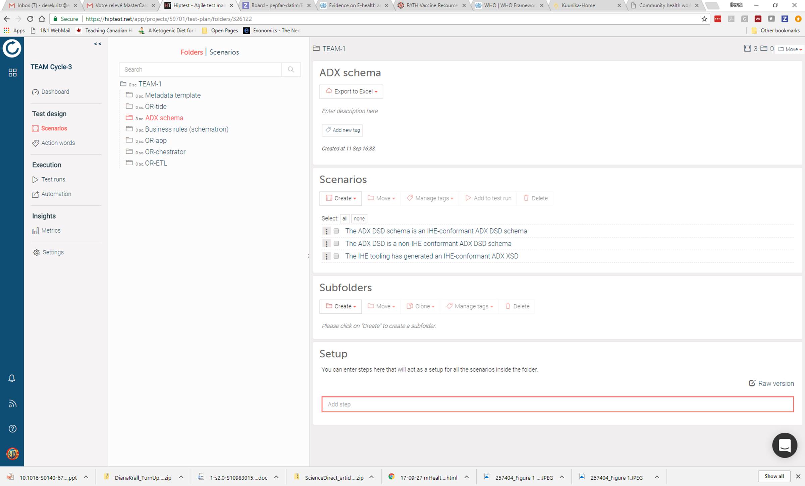The height and width of the screenshot is (486, 805).
Task: Open Automation in the sidebar
Action: [x=52, y=194]
